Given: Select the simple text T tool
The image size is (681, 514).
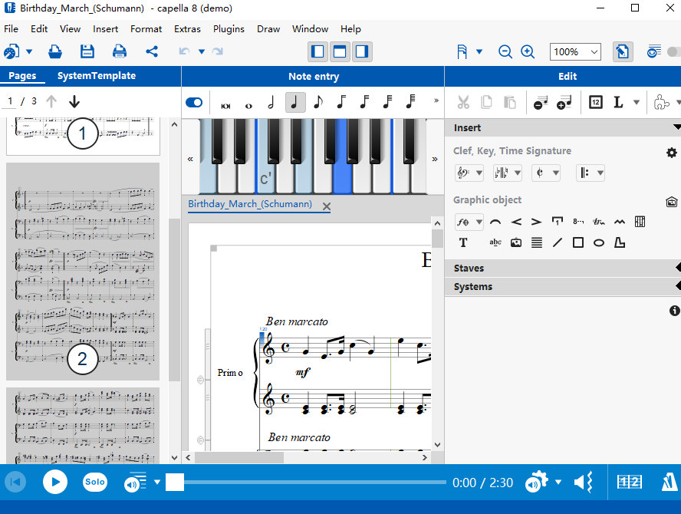Looking at the screenshot, I should (x=463, y=242).
